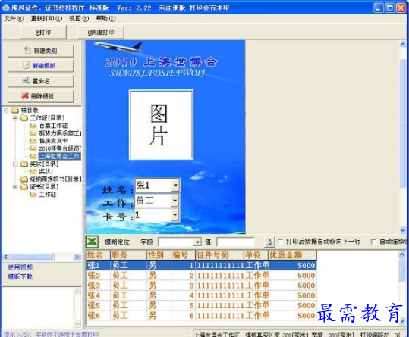The width and height of the screenshot is (409, 337).
Task: Open the 帮助 menu
Action: tap(105, 18)
